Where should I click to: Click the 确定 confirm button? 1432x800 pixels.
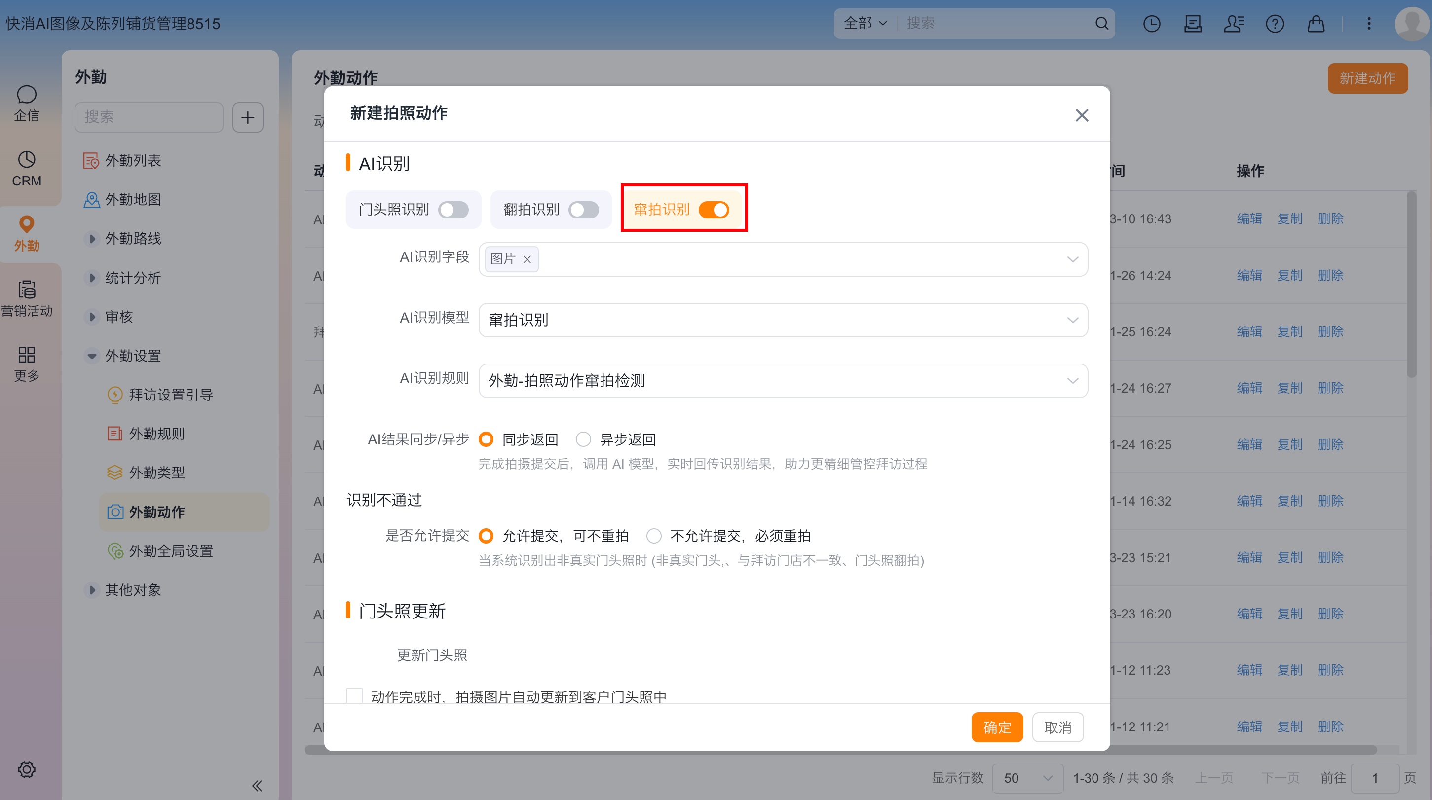tap(997, 727)
